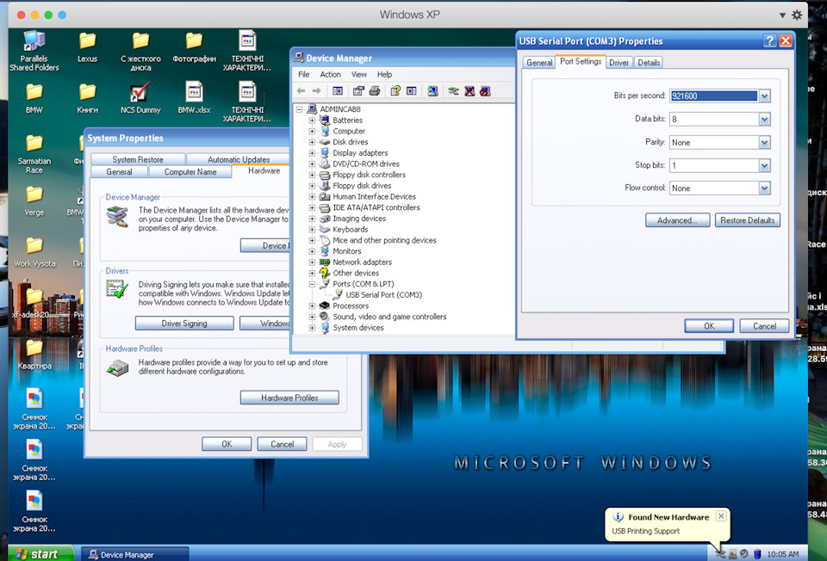Screen dimensions: 827x561
Task: Switch to the Driver tab
Action: click(x=619, y=62)
